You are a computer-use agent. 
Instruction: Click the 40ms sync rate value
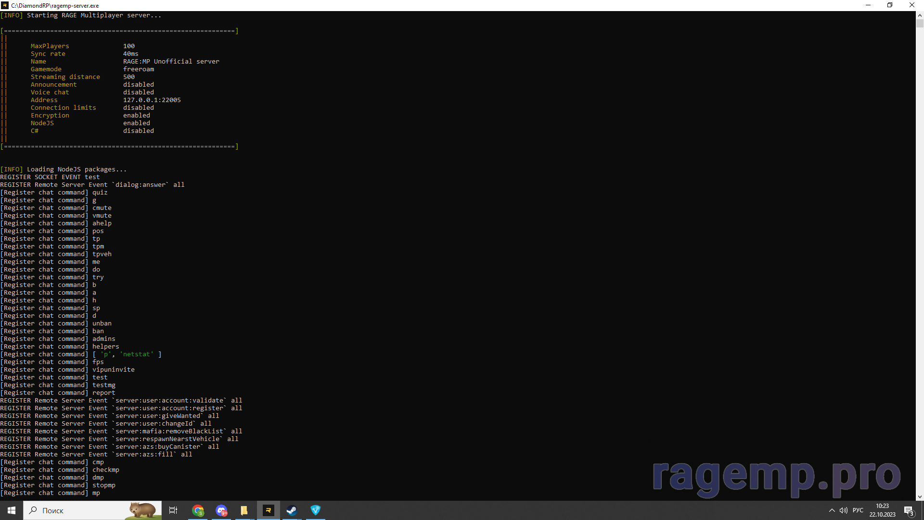point(131,54)
